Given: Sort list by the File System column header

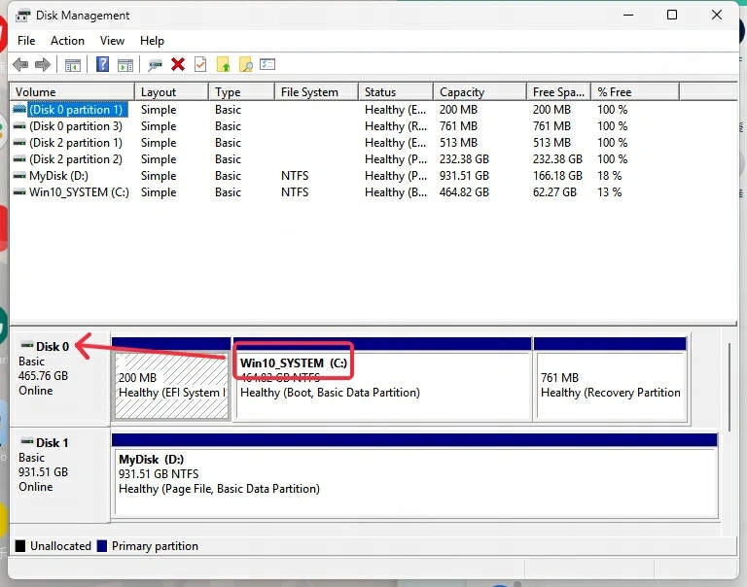Looking at the screenshot, I should point(309,92).
